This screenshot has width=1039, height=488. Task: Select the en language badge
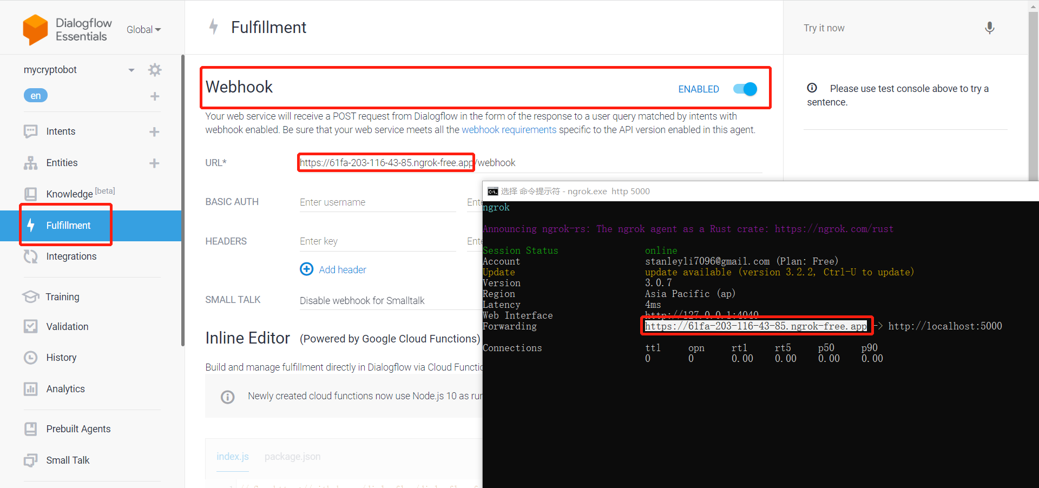click(36, 96)
